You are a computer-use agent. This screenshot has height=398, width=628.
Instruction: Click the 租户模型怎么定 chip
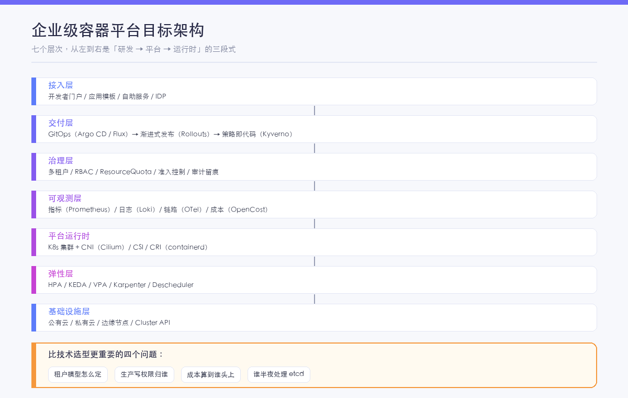tap(78, 374)
